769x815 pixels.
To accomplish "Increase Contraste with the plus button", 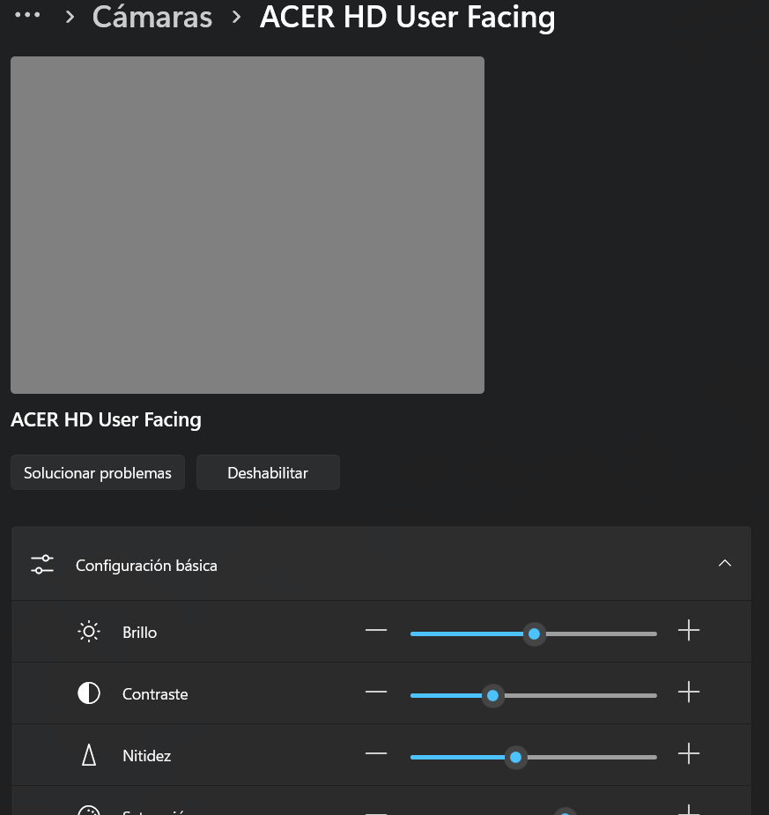I will pyautogui.click(x=689, y=693).
